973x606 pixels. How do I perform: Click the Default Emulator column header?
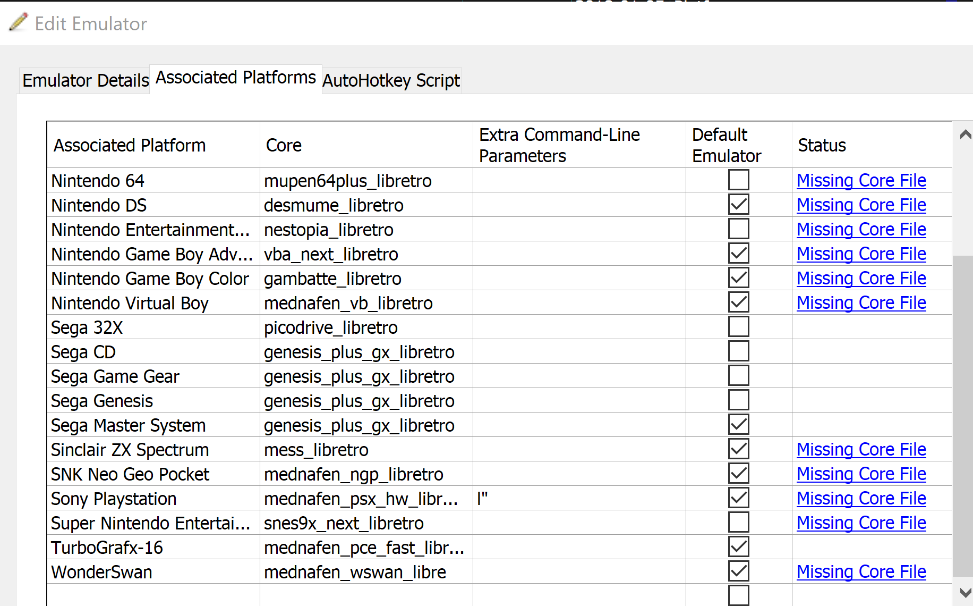(x=739, y=145)
